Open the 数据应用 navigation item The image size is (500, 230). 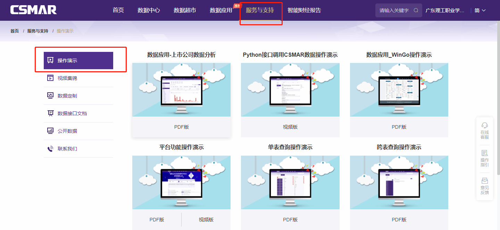click(221, 10)
